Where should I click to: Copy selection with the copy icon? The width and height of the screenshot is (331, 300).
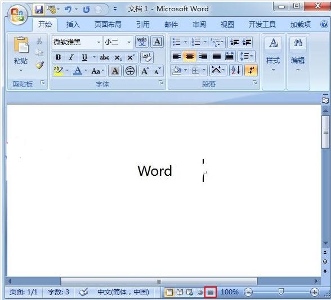pyautogui.click(x=39, y=52)
